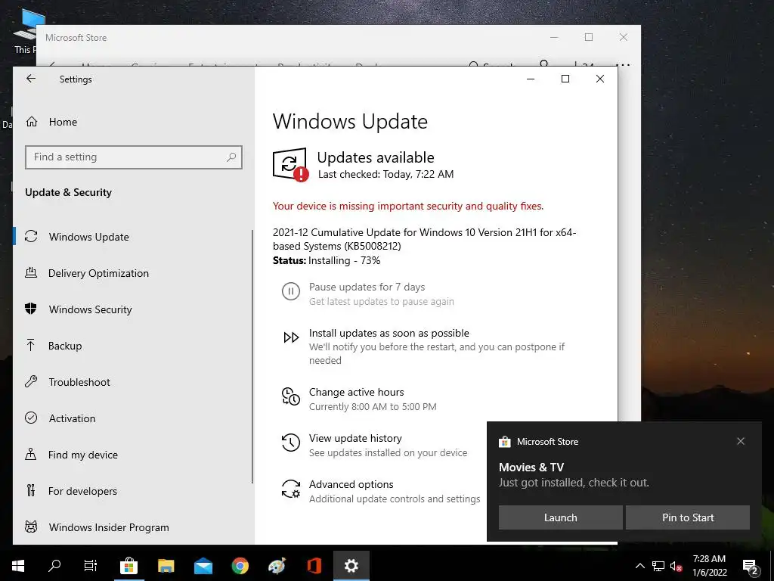Screen dimensions: 774x581
Task: Open File Explorer from the taskbar
Action: [x=166, y=566]
